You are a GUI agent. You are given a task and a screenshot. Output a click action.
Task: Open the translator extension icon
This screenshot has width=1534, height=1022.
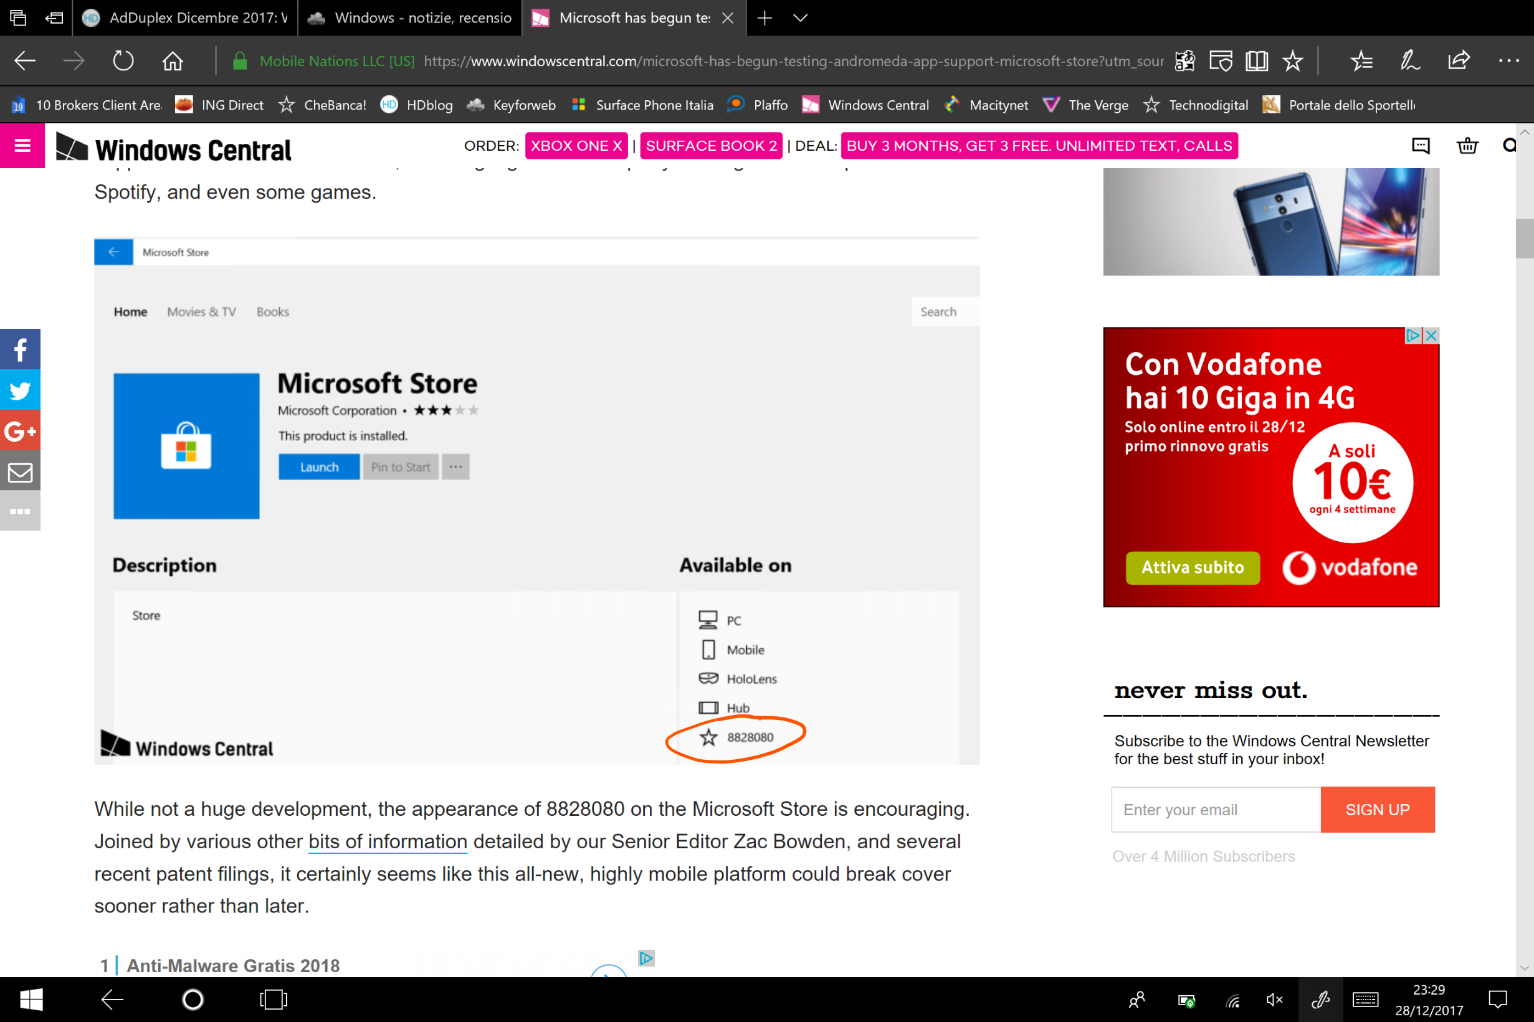1184,60
